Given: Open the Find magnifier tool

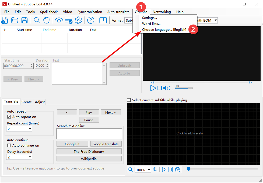Looking at the screenshot, I should tap(37, 20).
